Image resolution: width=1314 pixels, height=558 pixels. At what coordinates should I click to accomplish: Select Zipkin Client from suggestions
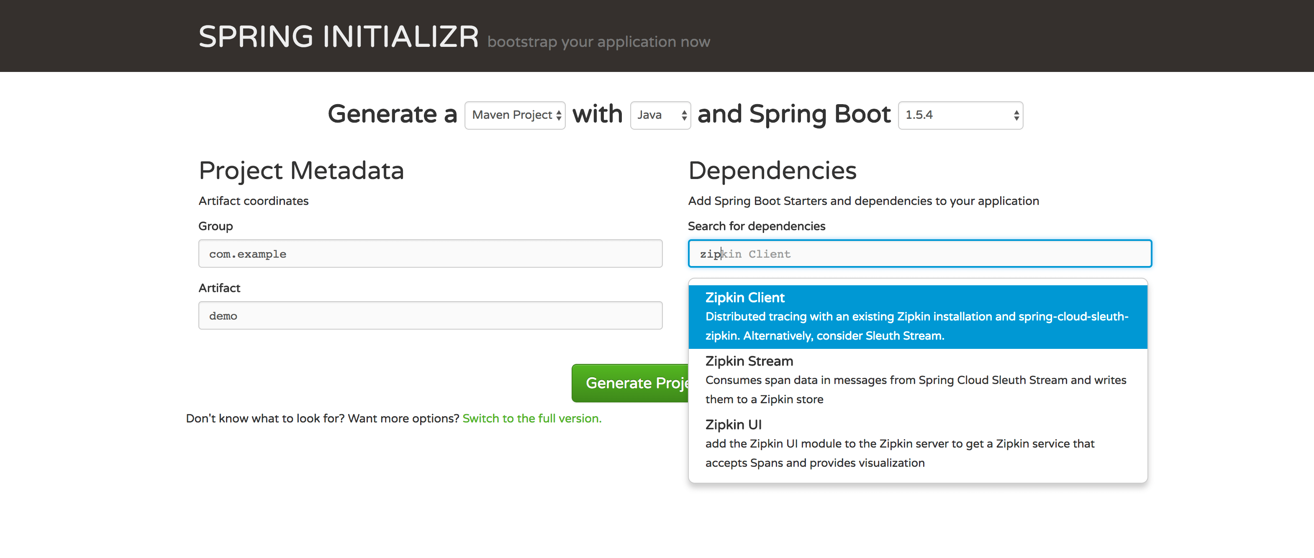tap(745, 297)
